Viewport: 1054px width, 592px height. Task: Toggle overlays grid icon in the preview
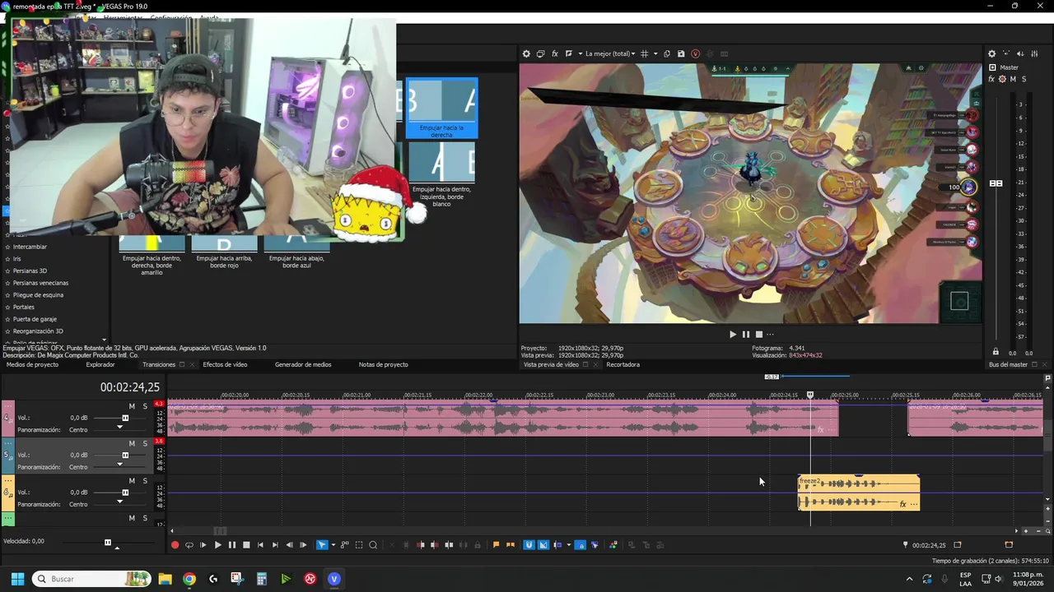click(645, 53)
